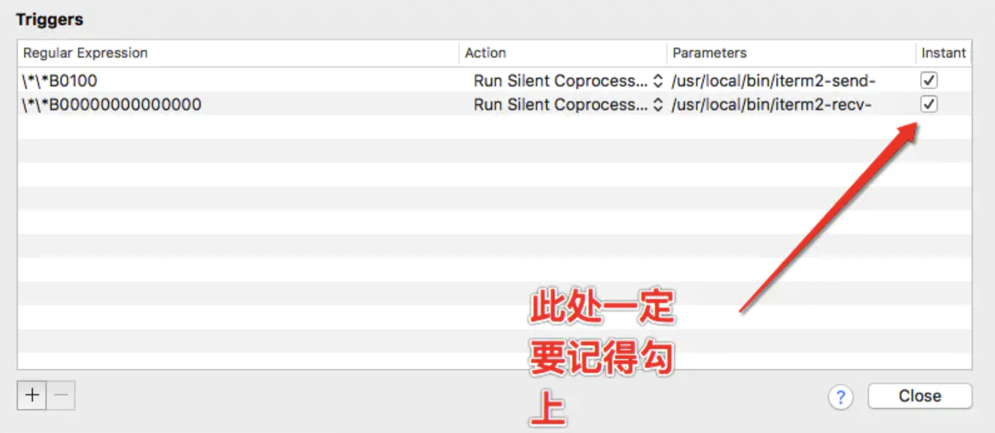The image size is (995, 433).
Task: Open the Action dropdown in the second trigger row
Action: pyautogui.click(x=657, y=105)
